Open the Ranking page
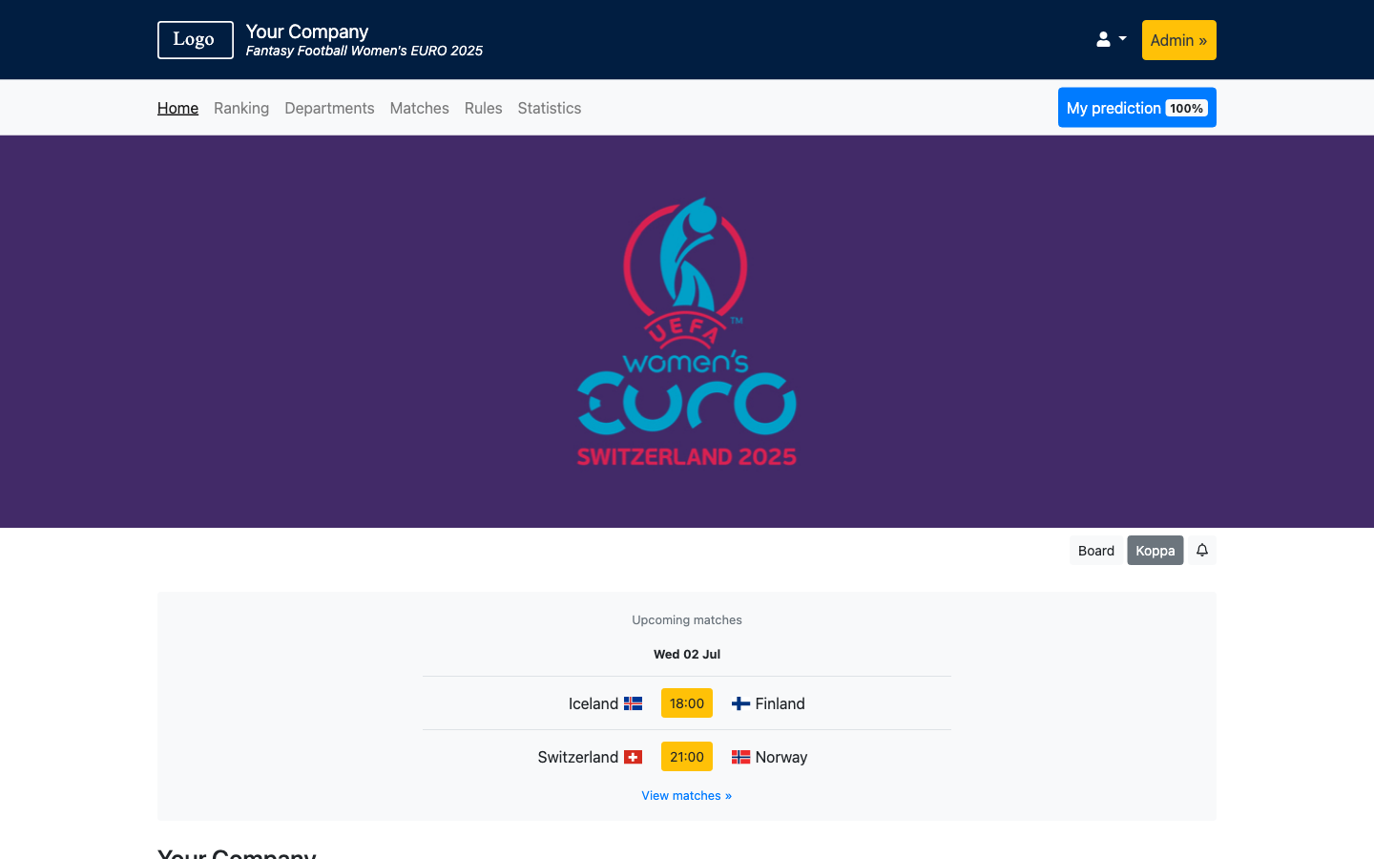1374x859 pixels. point(241,108)
